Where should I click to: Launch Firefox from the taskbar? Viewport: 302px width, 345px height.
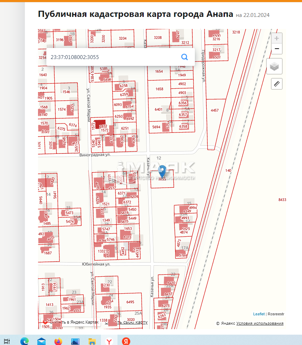point(58,341)
